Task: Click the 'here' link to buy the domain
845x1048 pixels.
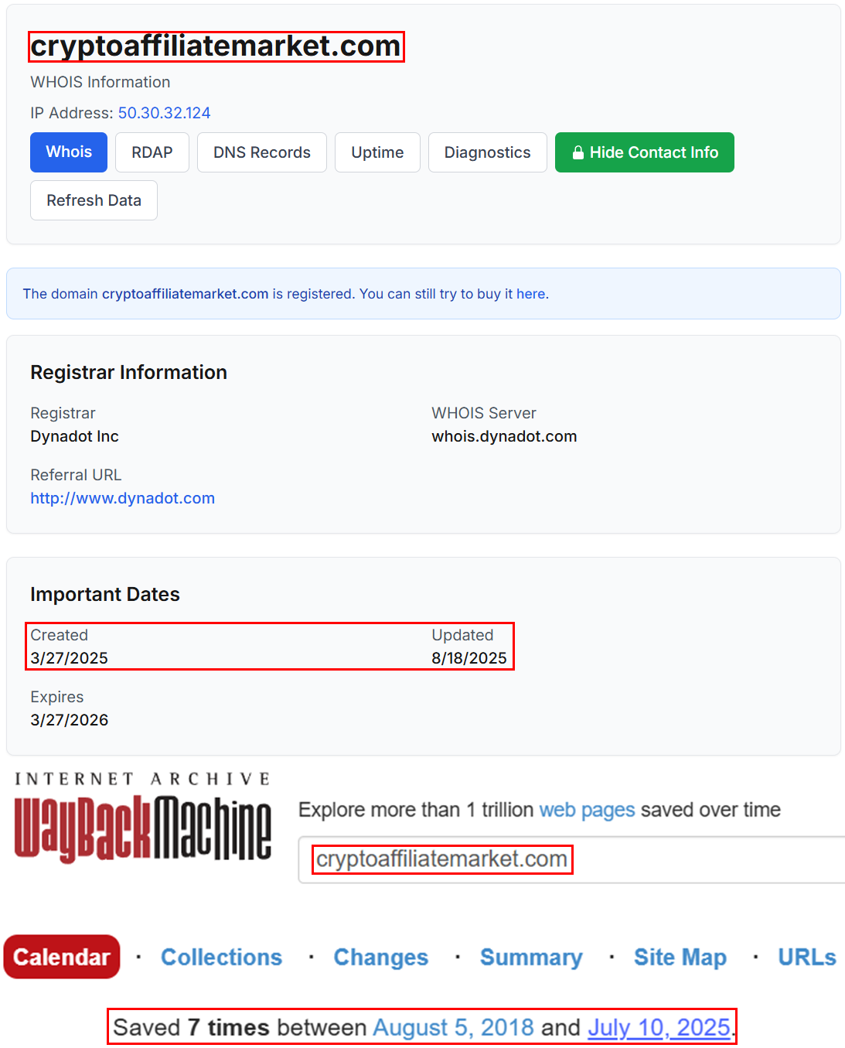Action: pyautogui.click(x=531, y=294)
